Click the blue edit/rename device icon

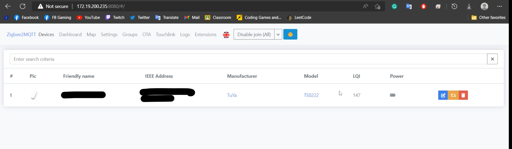[x=443, y=95]
